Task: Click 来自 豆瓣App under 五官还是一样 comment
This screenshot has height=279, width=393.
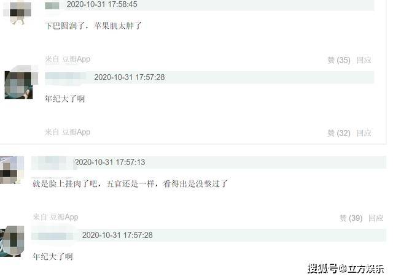Action: (x=55, y=217)
